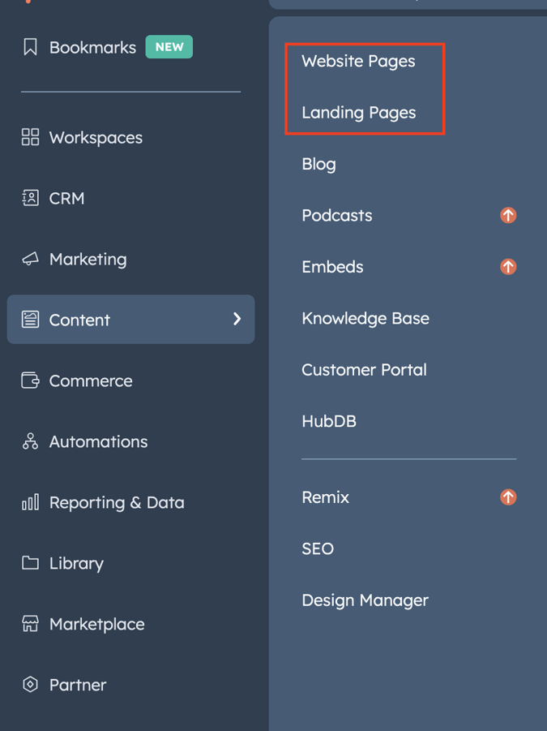
Task: Go to Blog in Content submenu
Action: coord(319,164)
